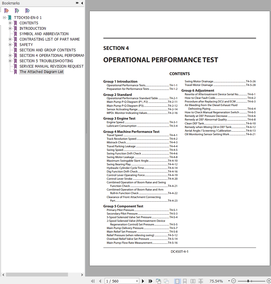This screenshot has width=271, height=284.
Task: Select The Attached Diagram List bookmark
Action: 42,72
